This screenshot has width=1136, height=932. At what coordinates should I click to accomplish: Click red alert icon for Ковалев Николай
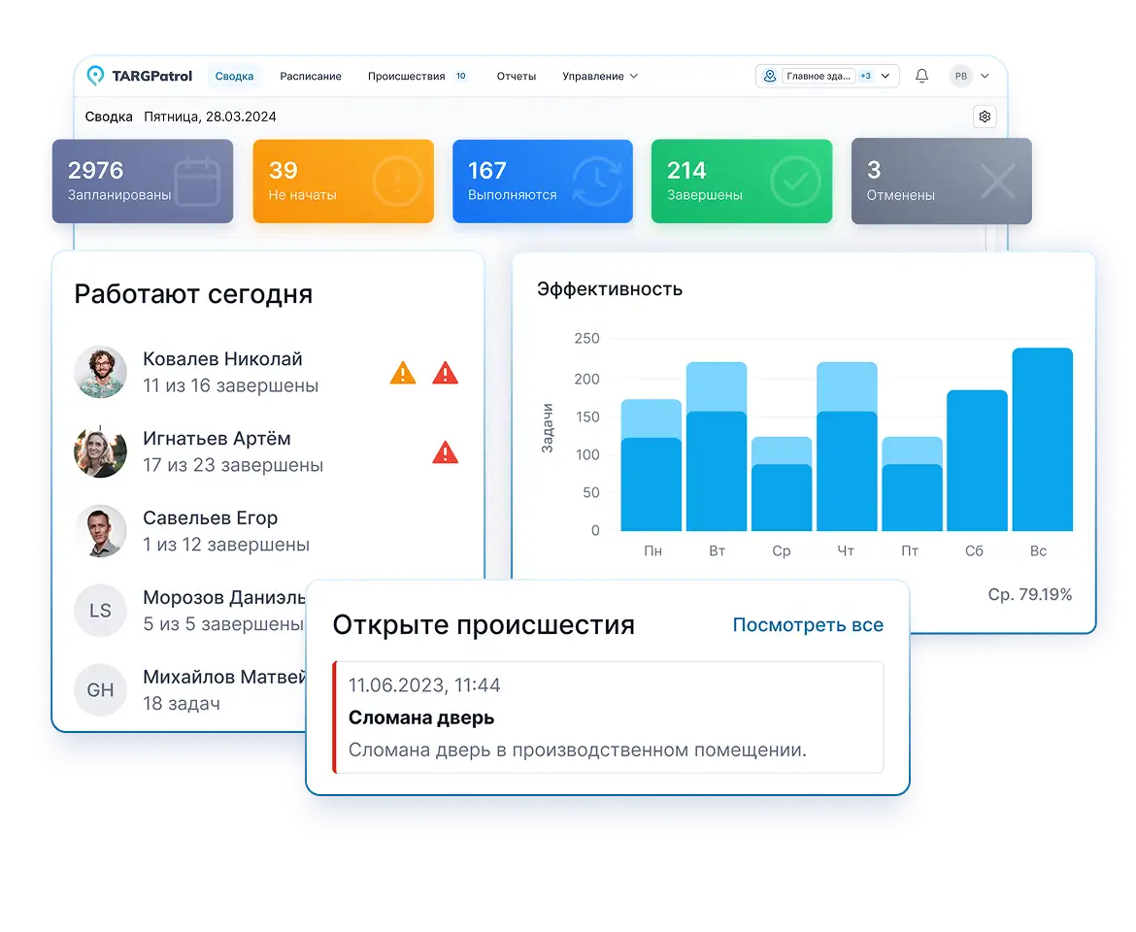pos(445,373)
